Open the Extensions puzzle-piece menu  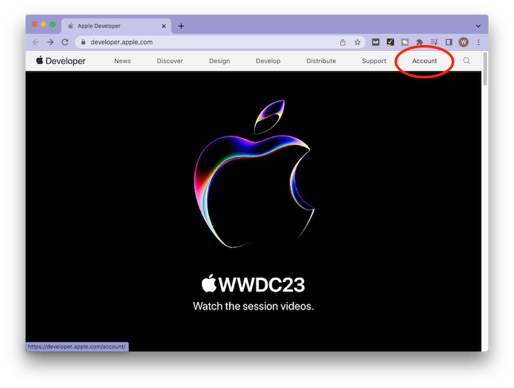(420, 42)
